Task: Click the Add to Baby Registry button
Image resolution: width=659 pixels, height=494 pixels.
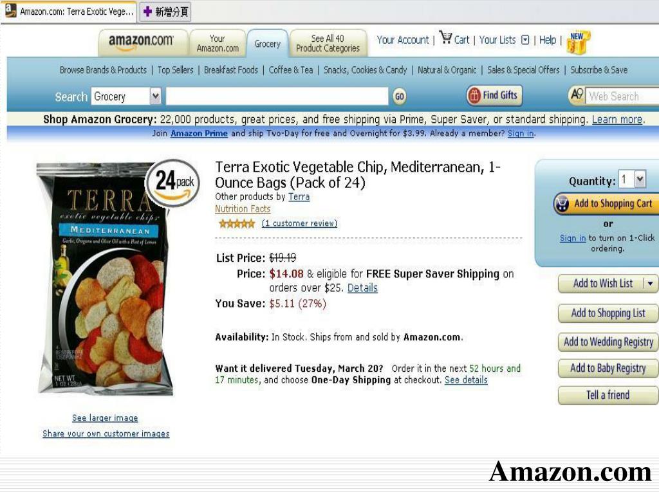Action: pyautogui.click(x=608, y=369)
